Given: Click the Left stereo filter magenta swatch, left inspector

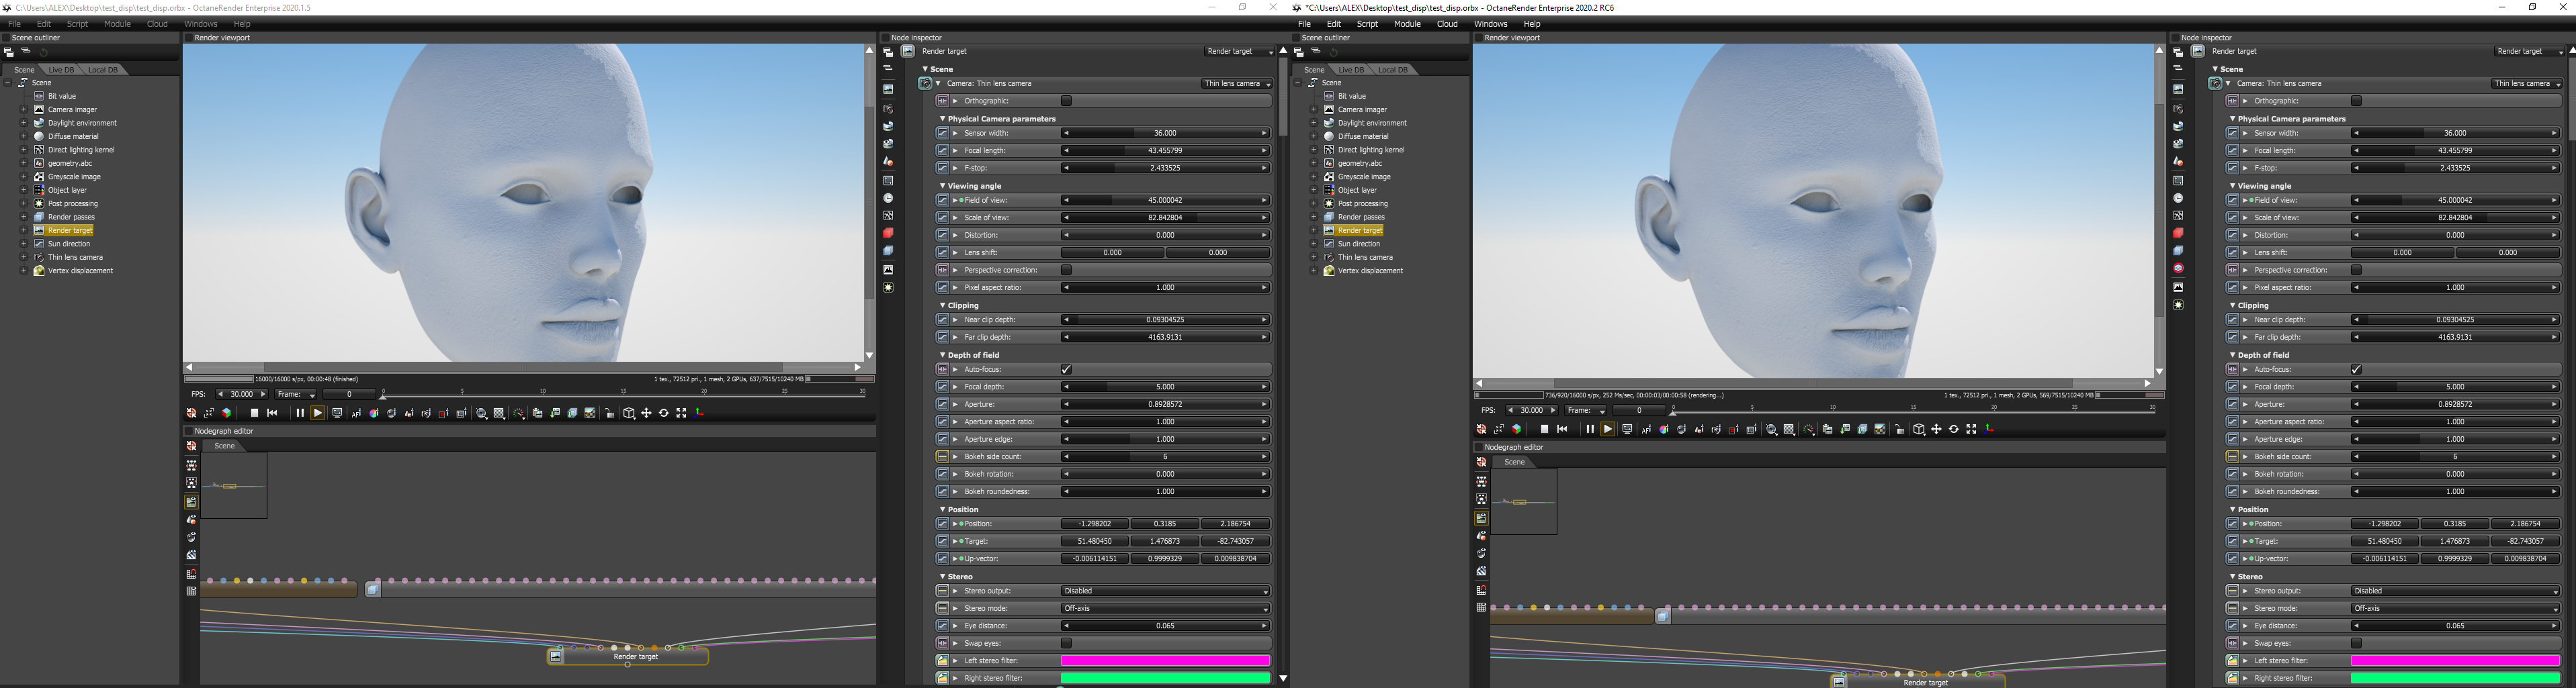Looking at the screenshot, I should coord(1165,661).
